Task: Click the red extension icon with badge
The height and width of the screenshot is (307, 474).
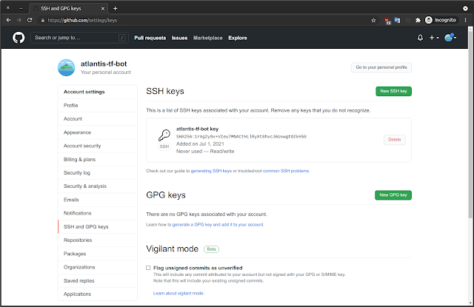Action: 387,21
